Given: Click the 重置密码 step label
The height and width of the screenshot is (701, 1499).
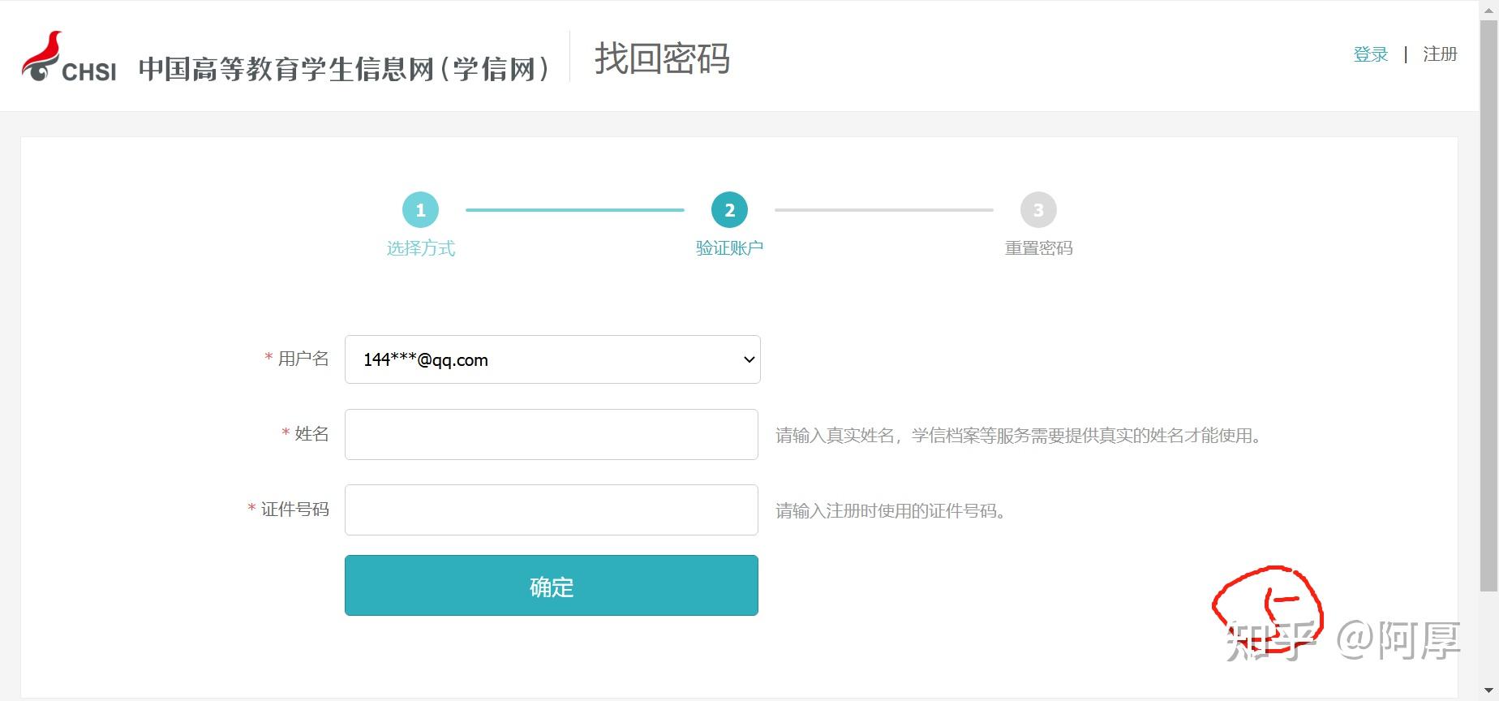Looking at the screenshot, I should (1038, 248).
